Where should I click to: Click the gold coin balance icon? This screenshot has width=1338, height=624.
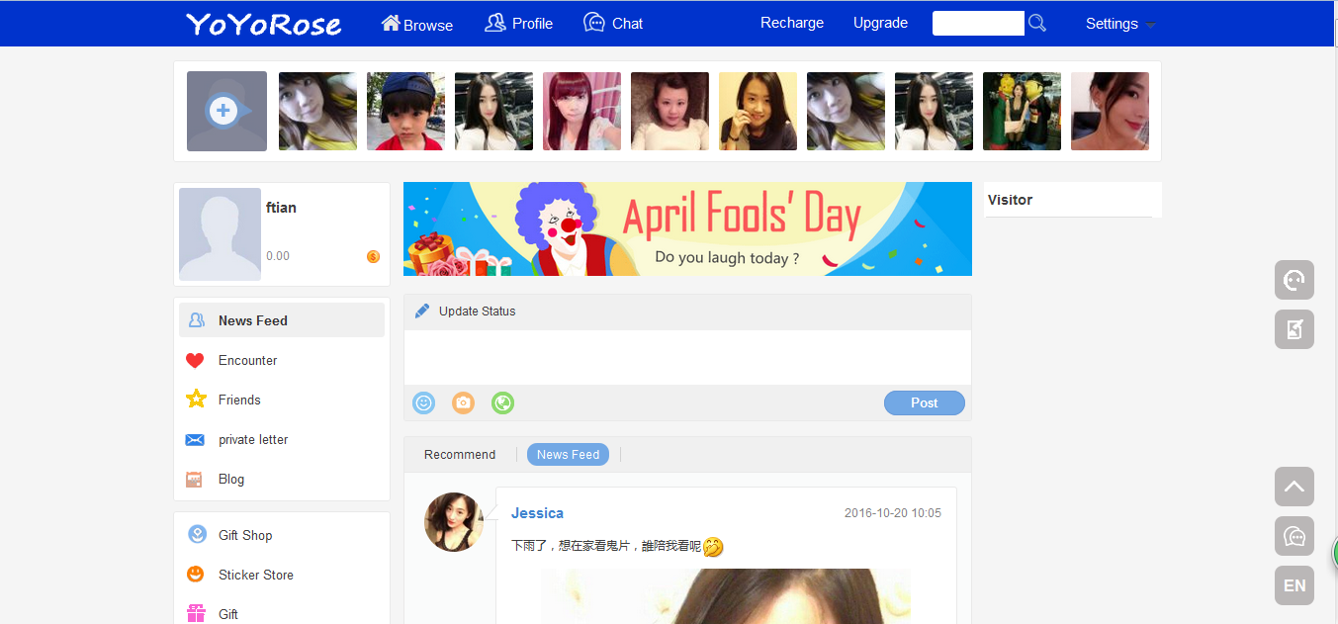pyautogui.click(x=373, y=256)
